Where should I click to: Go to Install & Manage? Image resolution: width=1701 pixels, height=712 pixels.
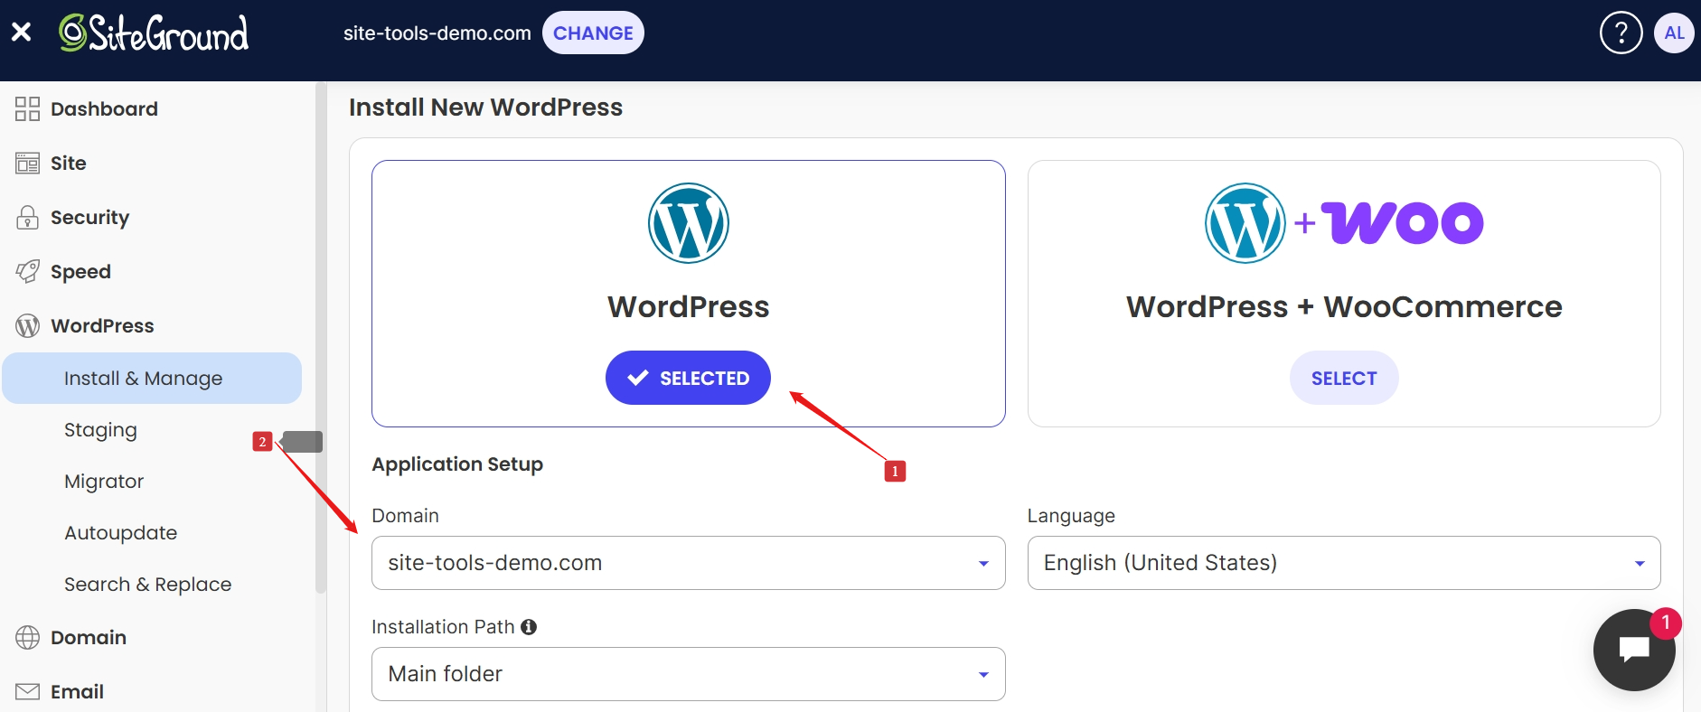pyautogui.click(x=152, y=378)
